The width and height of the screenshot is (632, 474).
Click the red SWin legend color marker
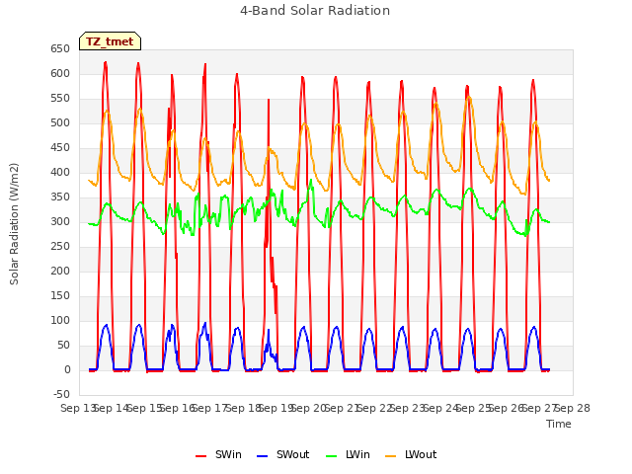(x=200, y=456)
